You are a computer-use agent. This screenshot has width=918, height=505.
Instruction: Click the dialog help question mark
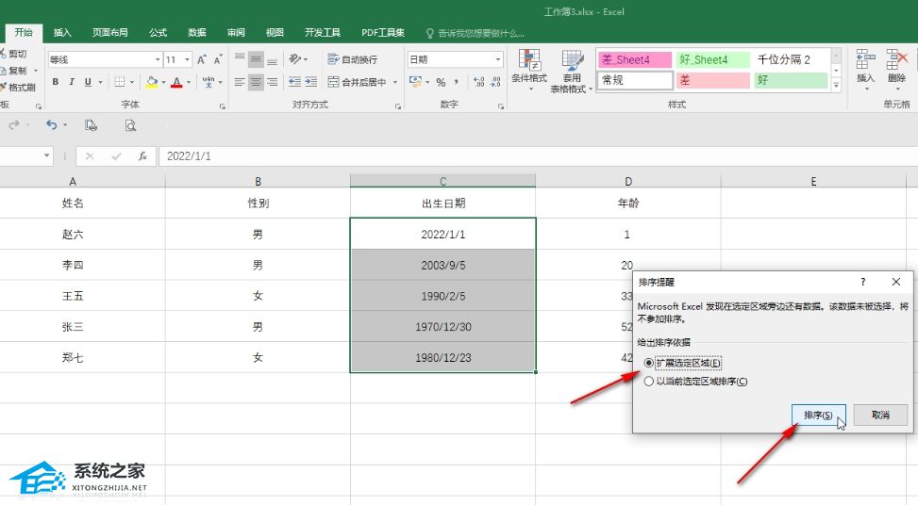click(862, 282)
